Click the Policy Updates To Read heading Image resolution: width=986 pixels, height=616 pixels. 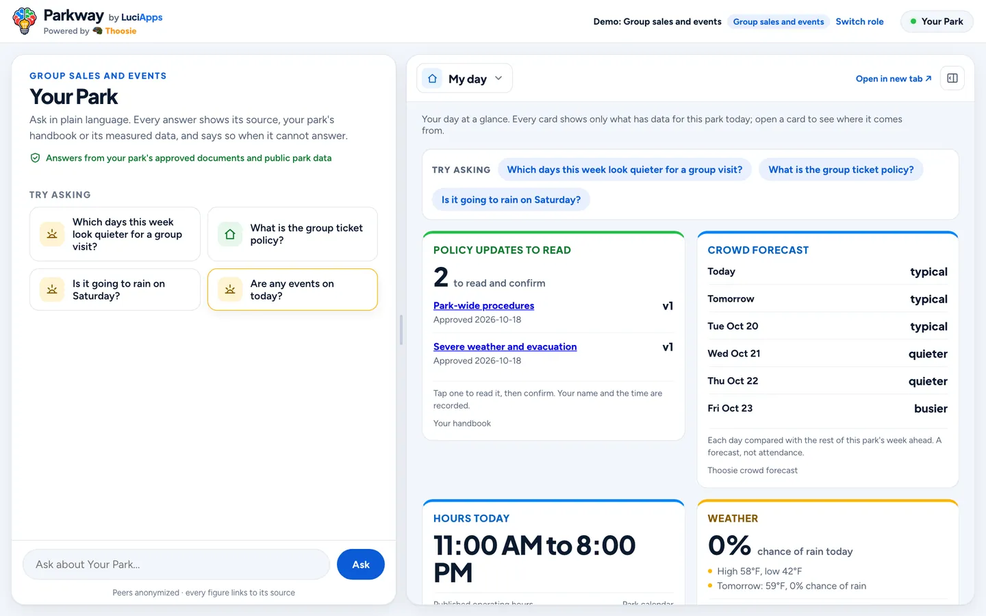pyautogui.click(x=502, y=251)
